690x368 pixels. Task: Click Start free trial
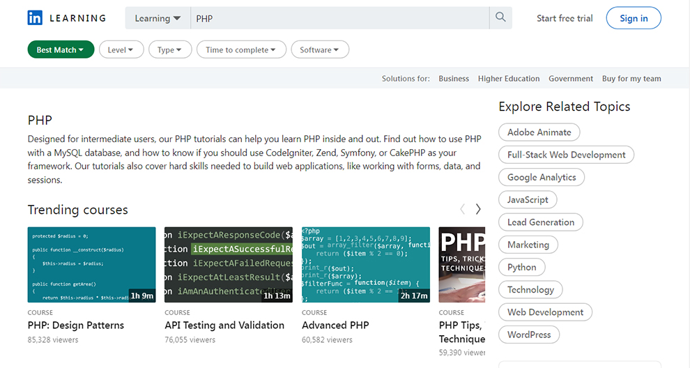point(565,18)
